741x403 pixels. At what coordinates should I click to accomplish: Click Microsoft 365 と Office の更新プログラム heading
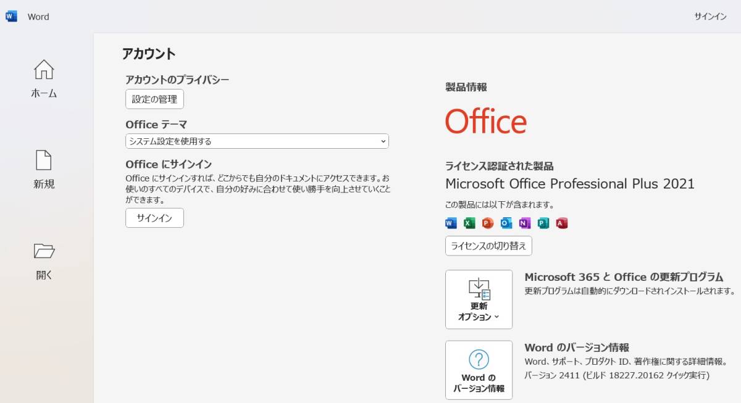[624, 276]
